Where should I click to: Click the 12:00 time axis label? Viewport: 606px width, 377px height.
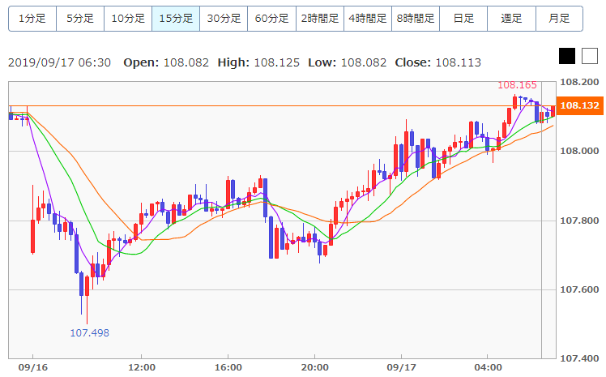[142, 367]
